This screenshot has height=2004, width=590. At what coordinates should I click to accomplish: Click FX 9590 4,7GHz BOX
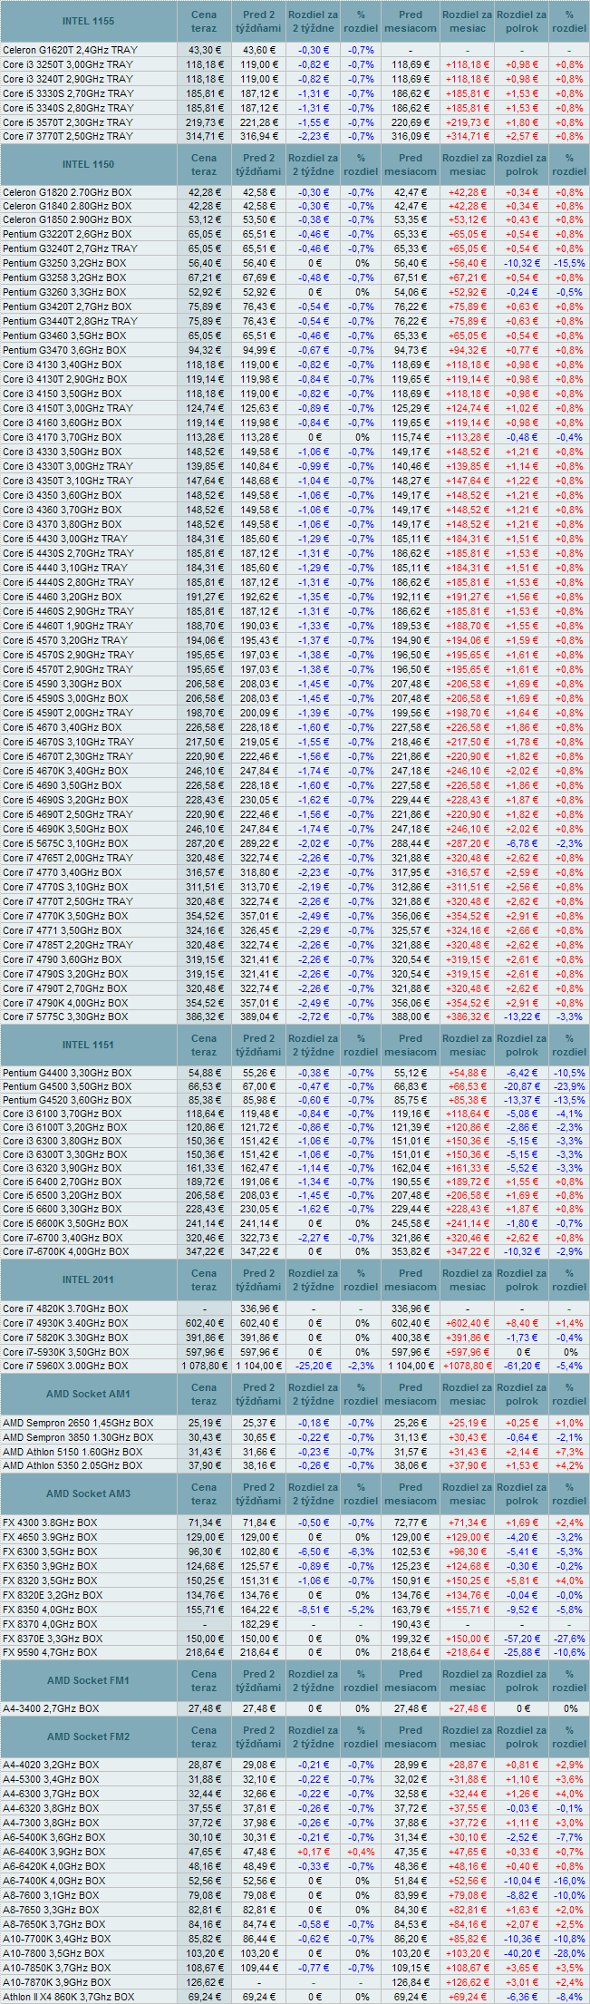pyautogui.click(x=49, y=1653)
